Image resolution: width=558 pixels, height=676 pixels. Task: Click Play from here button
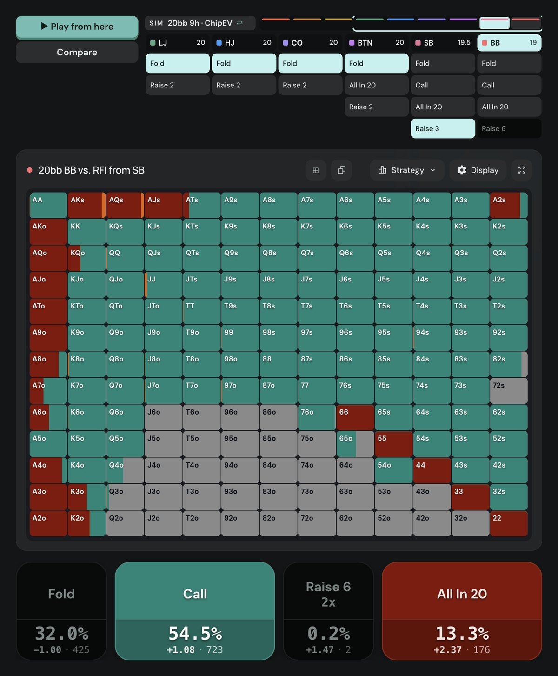click(77, 27)
